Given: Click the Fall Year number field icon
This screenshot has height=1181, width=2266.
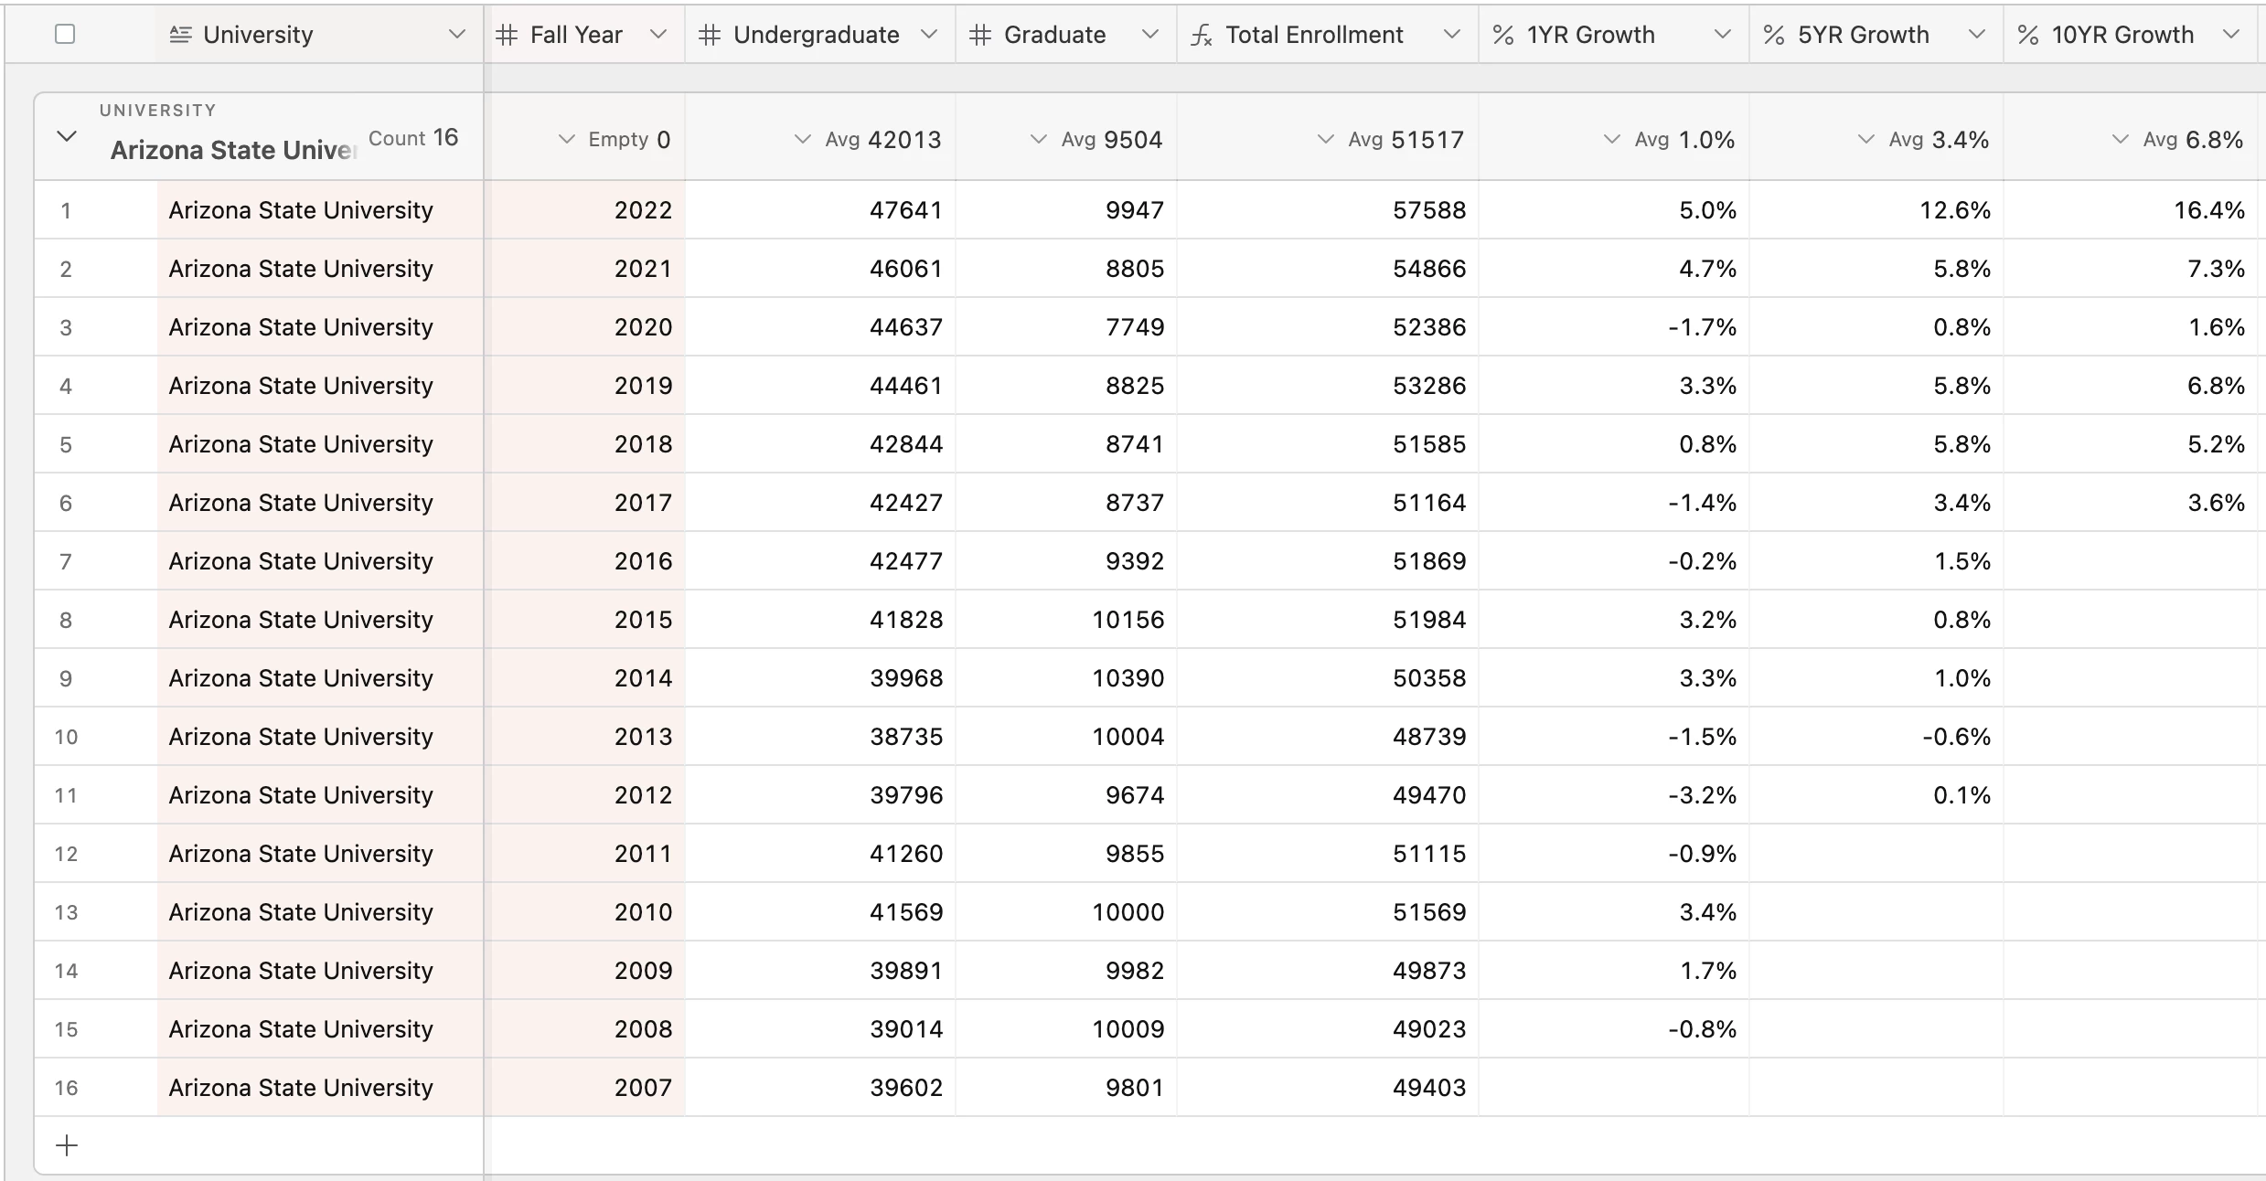Looking at the screenshot, I should tap(507, 35).
